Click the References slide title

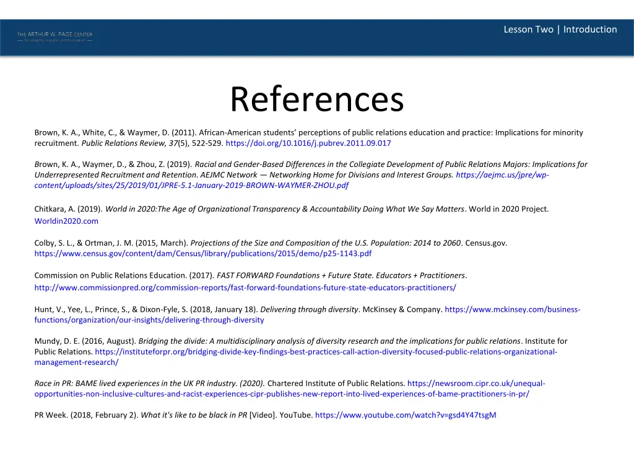[317, 100]
